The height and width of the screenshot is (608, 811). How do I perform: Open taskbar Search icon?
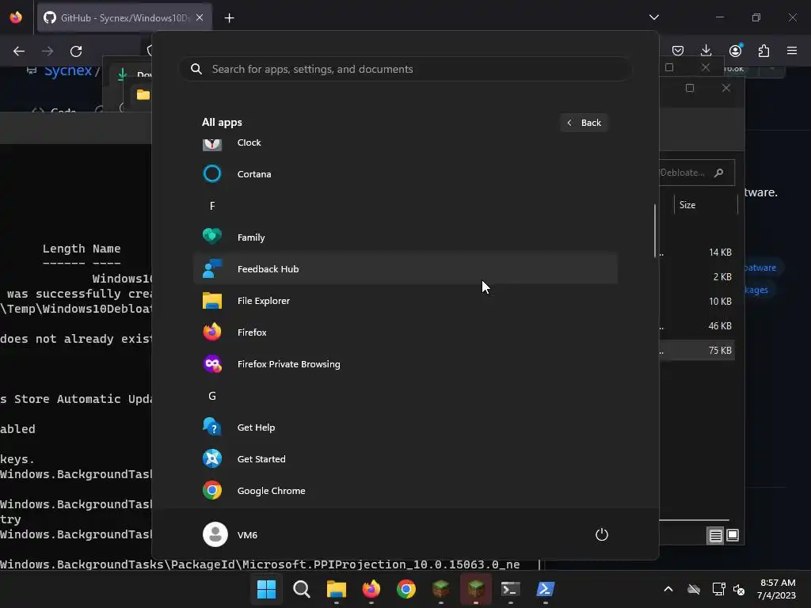coord(302,589)
